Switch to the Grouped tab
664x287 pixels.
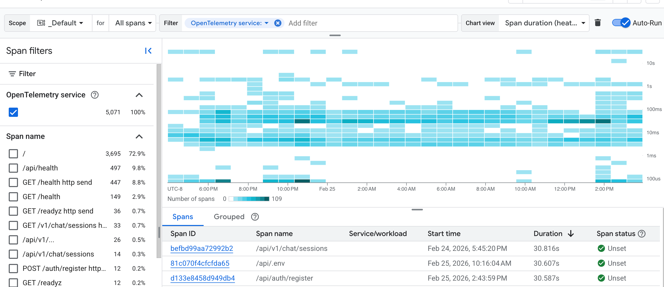(229, 217)
